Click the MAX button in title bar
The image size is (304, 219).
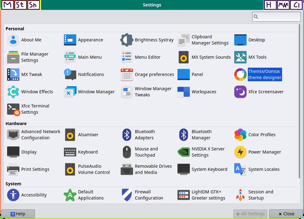click(x=283, y=5)
